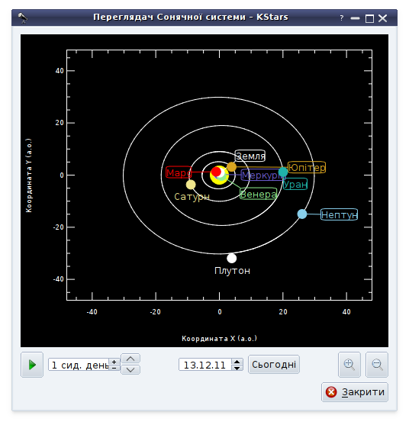Image resolution: width=409 pixels, height=425 pixels.
Task: Select next larger time unit with up chevron
Action: [130, 359]
